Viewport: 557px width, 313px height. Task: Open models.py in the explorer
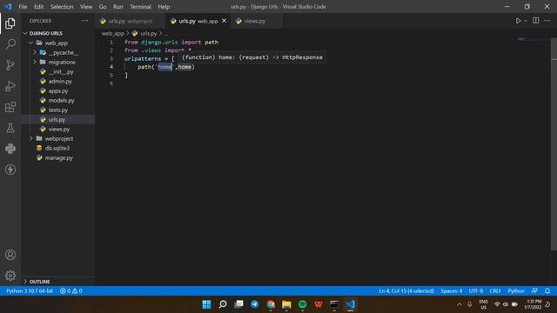pyautogui.click(x=62, y=101)
